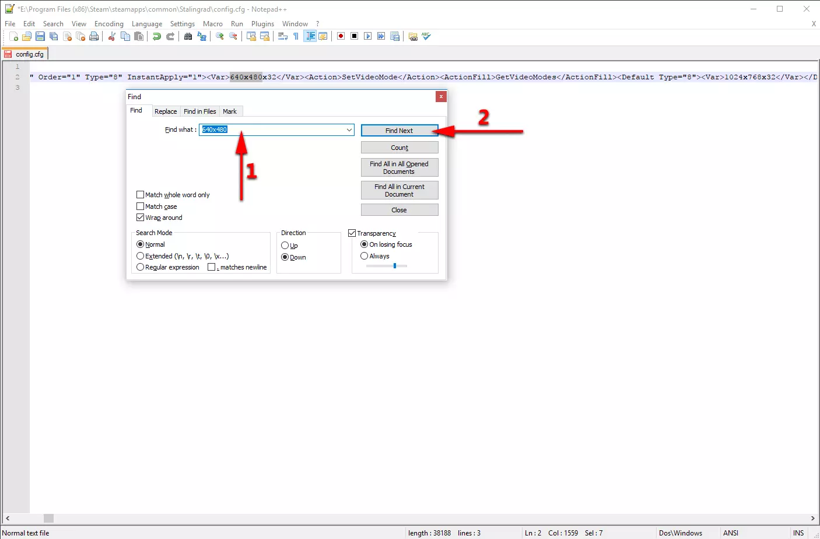Click the Open file toolbar icon
The width and height of the screenshot is (820, 539).
pyautogui.click(x=27, y=36)
